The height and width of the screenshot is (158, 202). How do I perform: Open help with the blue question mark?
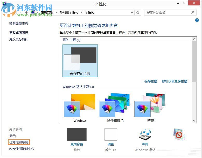click(197, 20)
